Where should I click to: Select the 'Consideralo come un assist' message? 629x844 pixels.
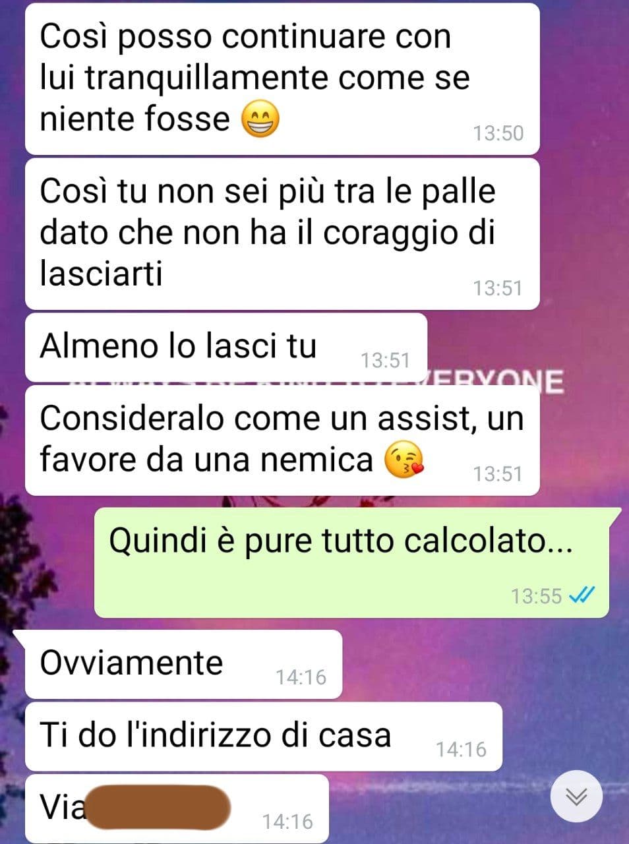[282, 440]
